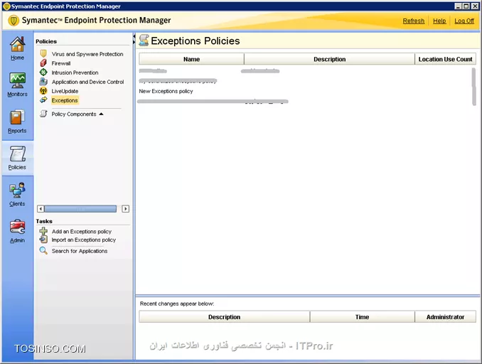Screen dimensions: 482x364
Task: Select Virus and Spyware Protection policy type
Action: pos(87,54)
